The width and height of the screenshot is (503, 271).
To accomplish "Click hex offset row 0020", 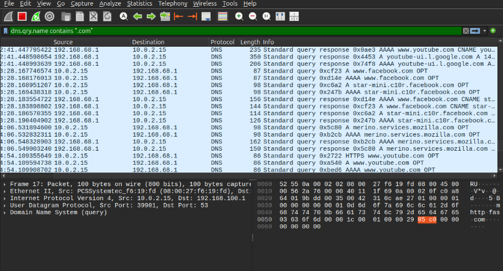I will click(264, 198).
